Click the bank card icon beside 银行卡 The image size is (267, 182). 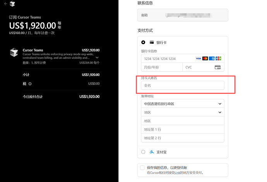click(x=152, y=43)
